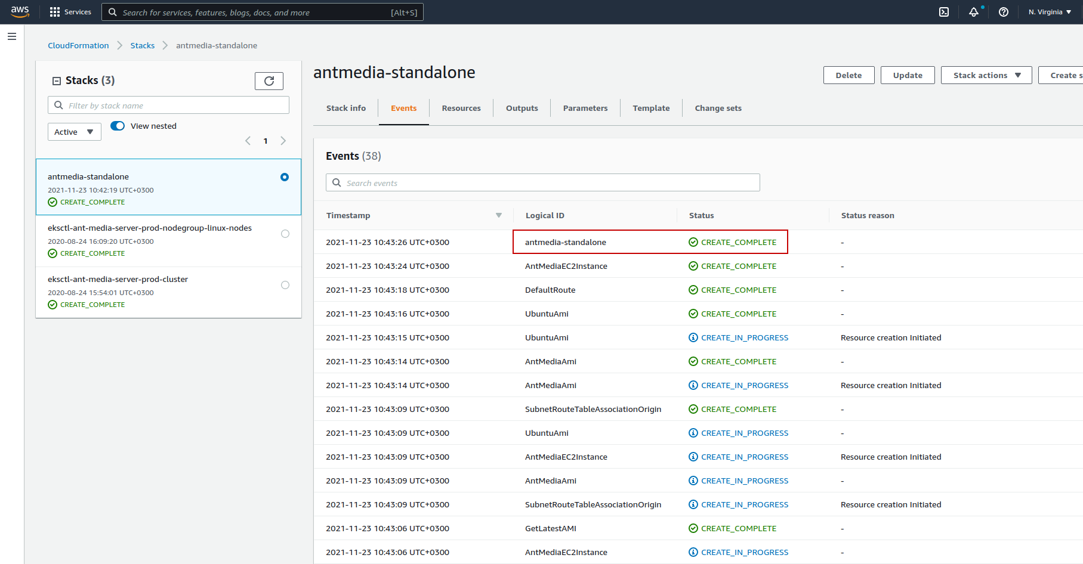Expand the Stack actions dropdown
Viewport: 1083px width, 564px height.
pos(986,75)
